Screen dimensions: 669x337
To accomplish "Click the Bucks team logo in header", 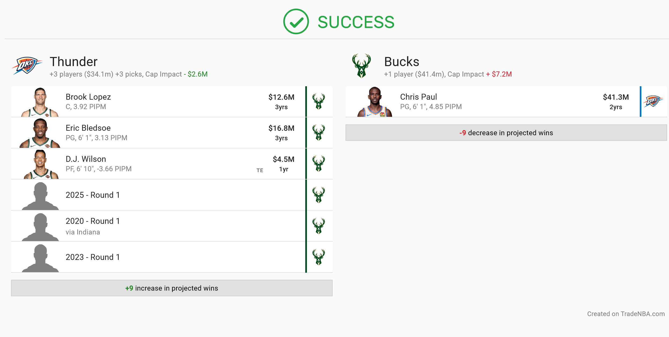I will pyautogui.click(x=361, y=66).
